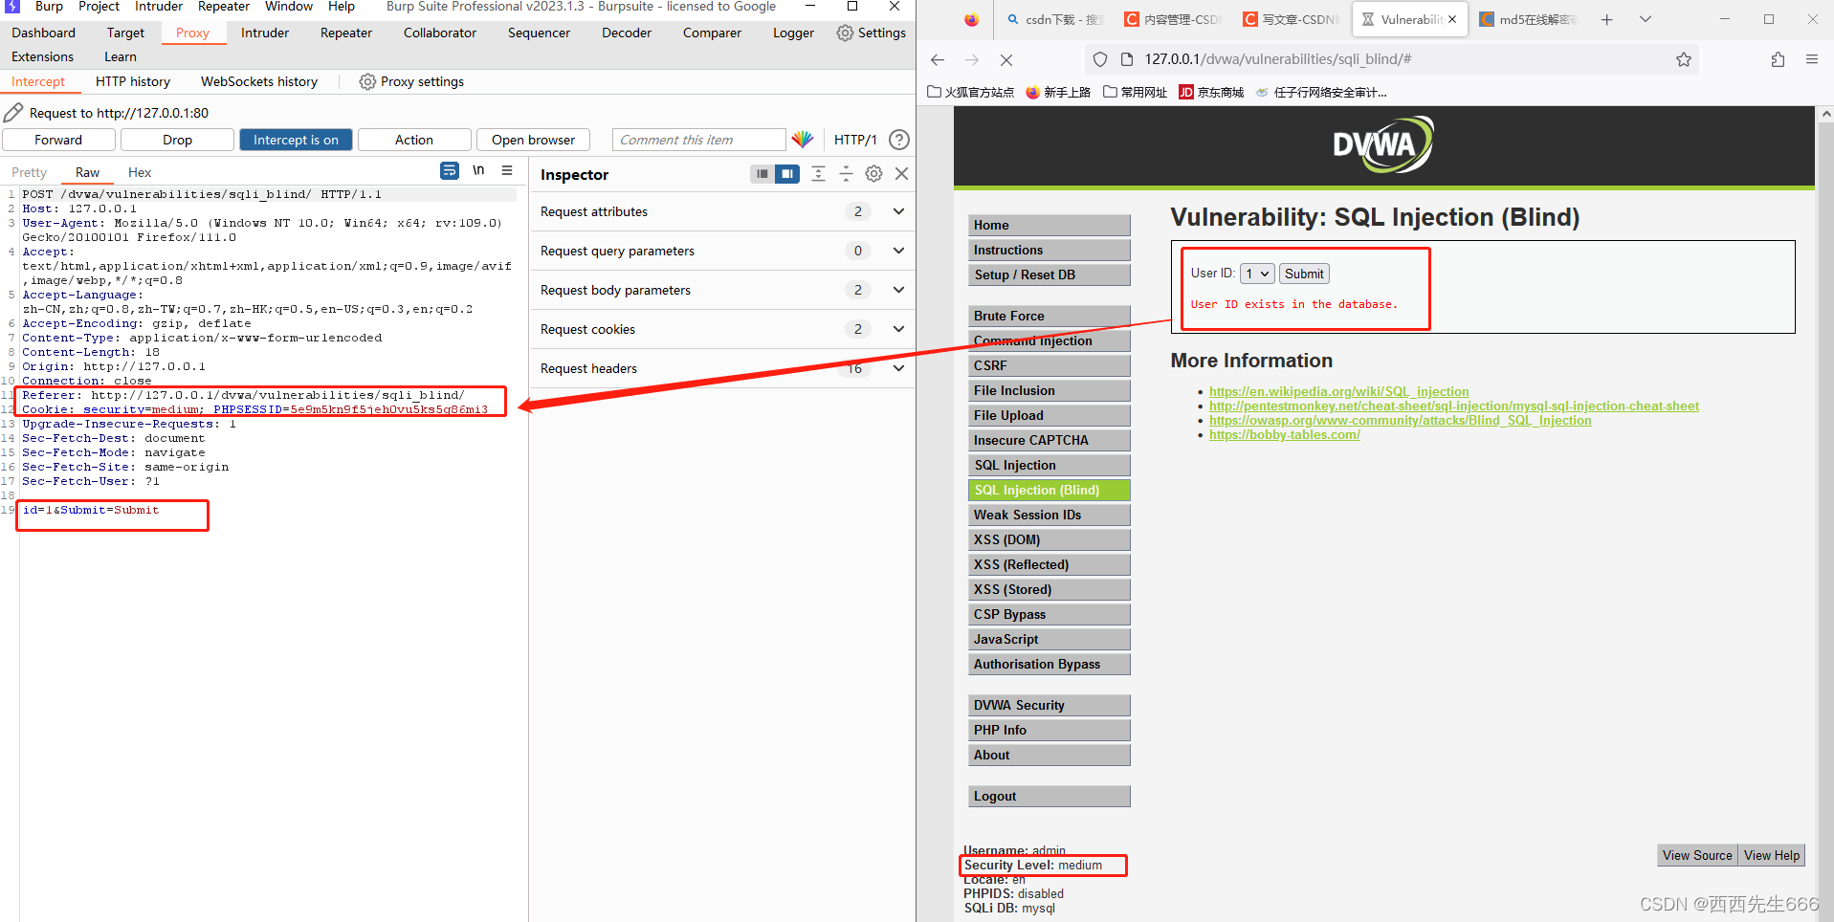This screenshot has width=1834, height=922.
Task: Click View Source button
Action: (x=1696, y=855)
